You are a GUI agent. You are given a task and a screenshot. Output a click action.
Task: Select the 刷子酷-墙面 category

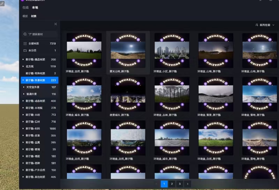point(40,156)
